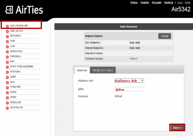
Task: Click the red arrow icon beside ANA SAYFA
Action: click(7, 31)
